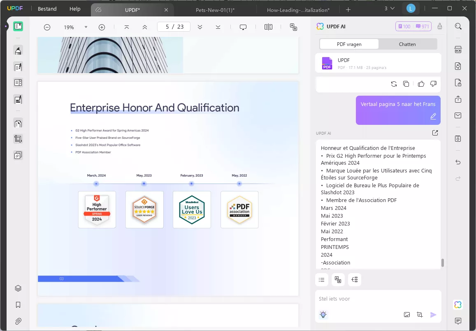Select the Comment highlighter tool

pos(18,51)
